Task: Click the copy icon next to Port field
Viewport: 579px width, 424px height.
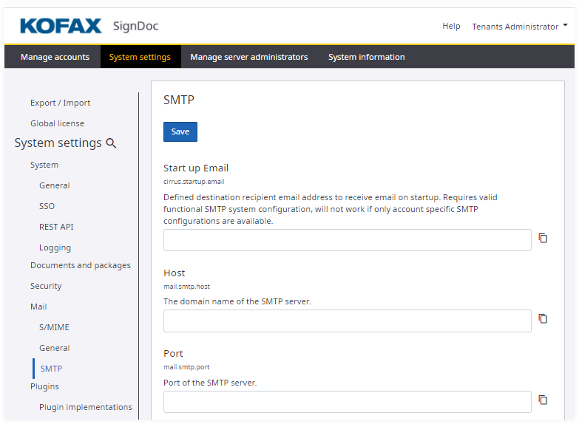Action: 543,400
